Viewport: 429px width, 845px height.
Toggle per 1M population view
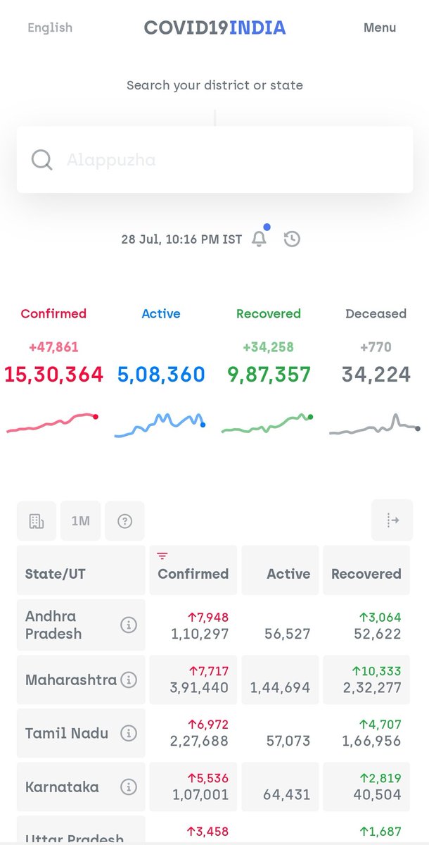(x=81, y=521)
